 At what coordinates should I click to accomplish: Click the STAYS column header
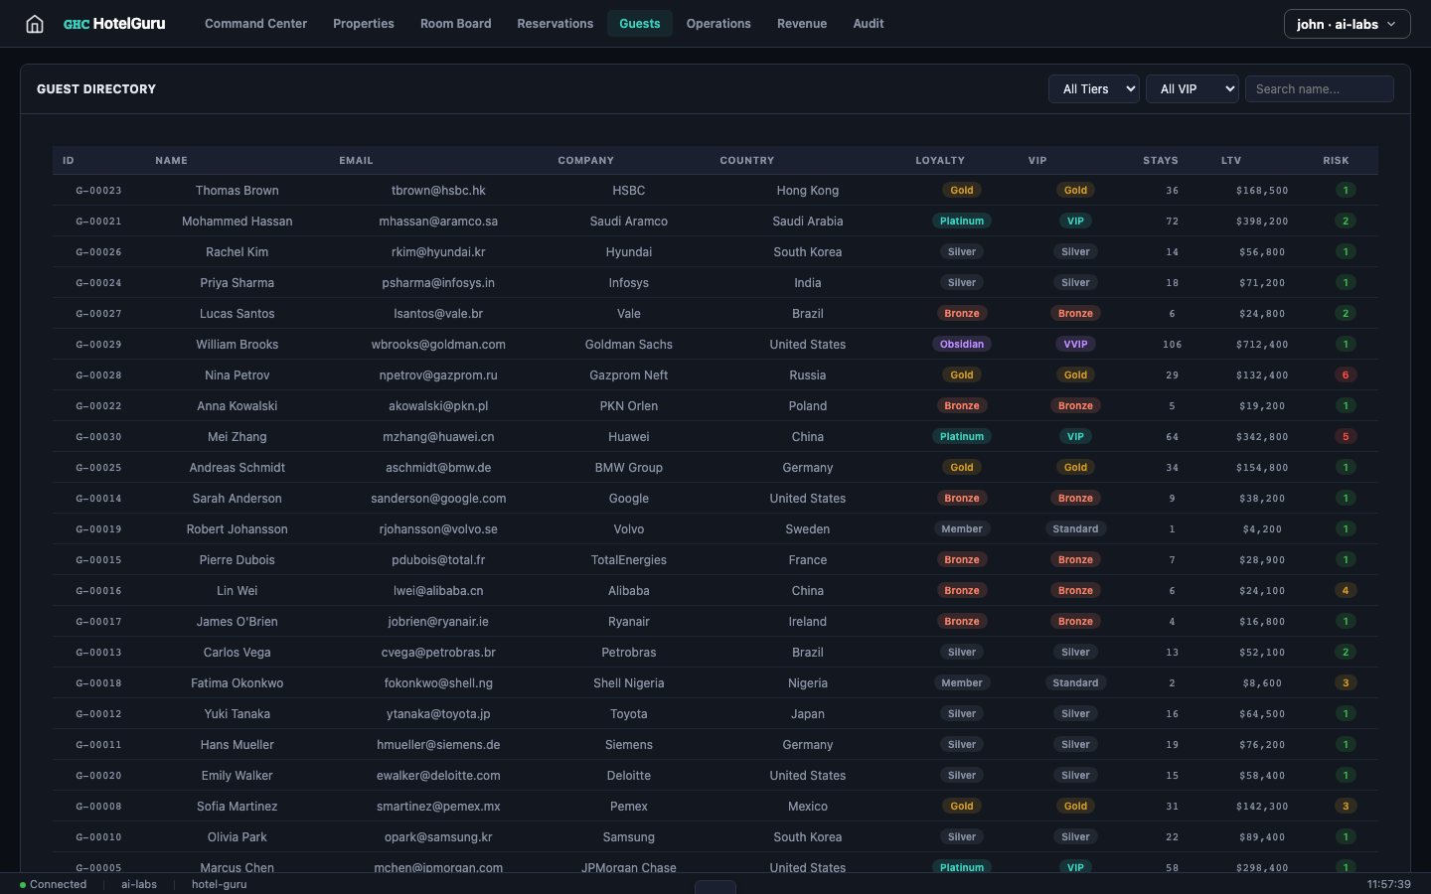[x=1160, y=160]
